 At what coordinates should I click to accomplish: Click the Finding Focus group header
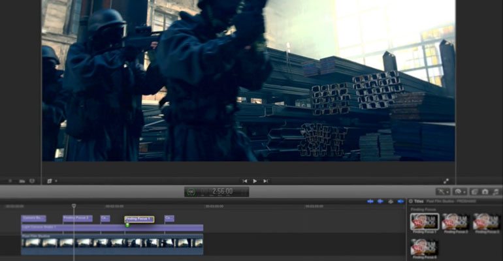click(423, 209)
